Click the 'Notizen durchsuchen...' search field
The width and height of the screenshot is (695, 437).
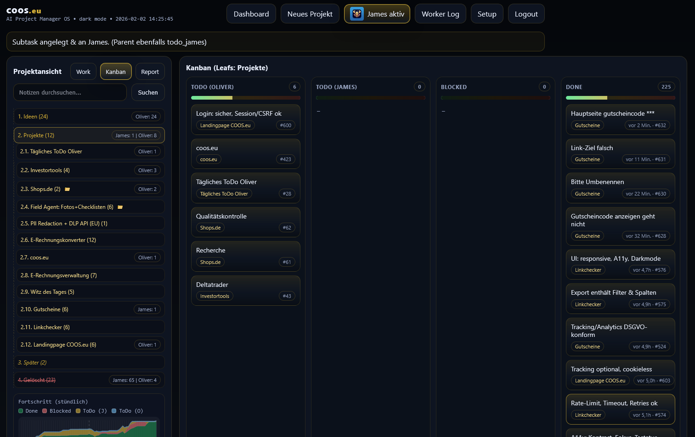[x=70, y=92]
